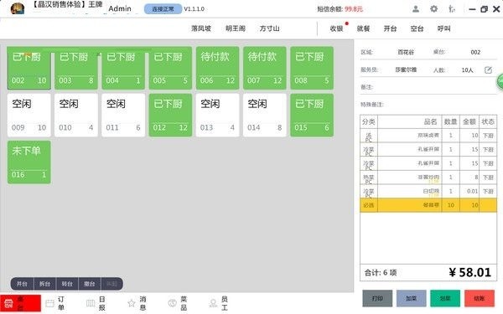Click the 并台 merge tables button
The height and width of the screenshot is (314, 503).
22,284
